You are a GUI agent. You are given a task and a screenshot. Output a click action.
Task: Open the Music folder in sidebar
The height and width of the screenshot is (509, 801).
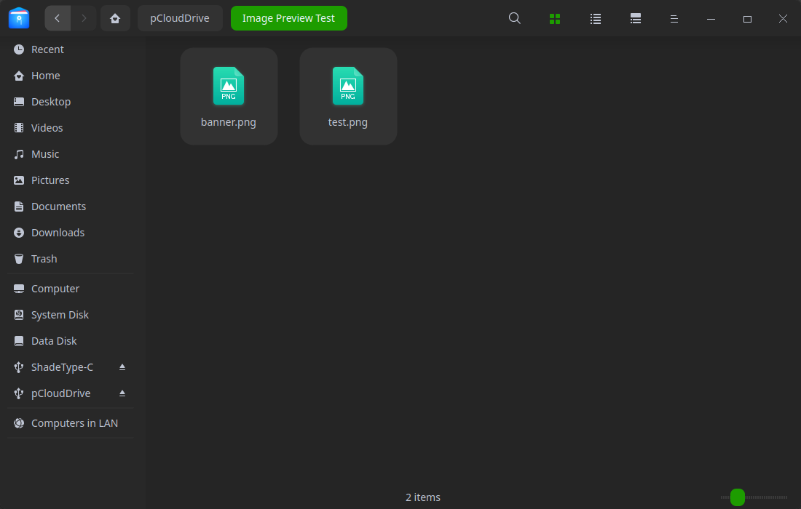(x=71, y=154)
